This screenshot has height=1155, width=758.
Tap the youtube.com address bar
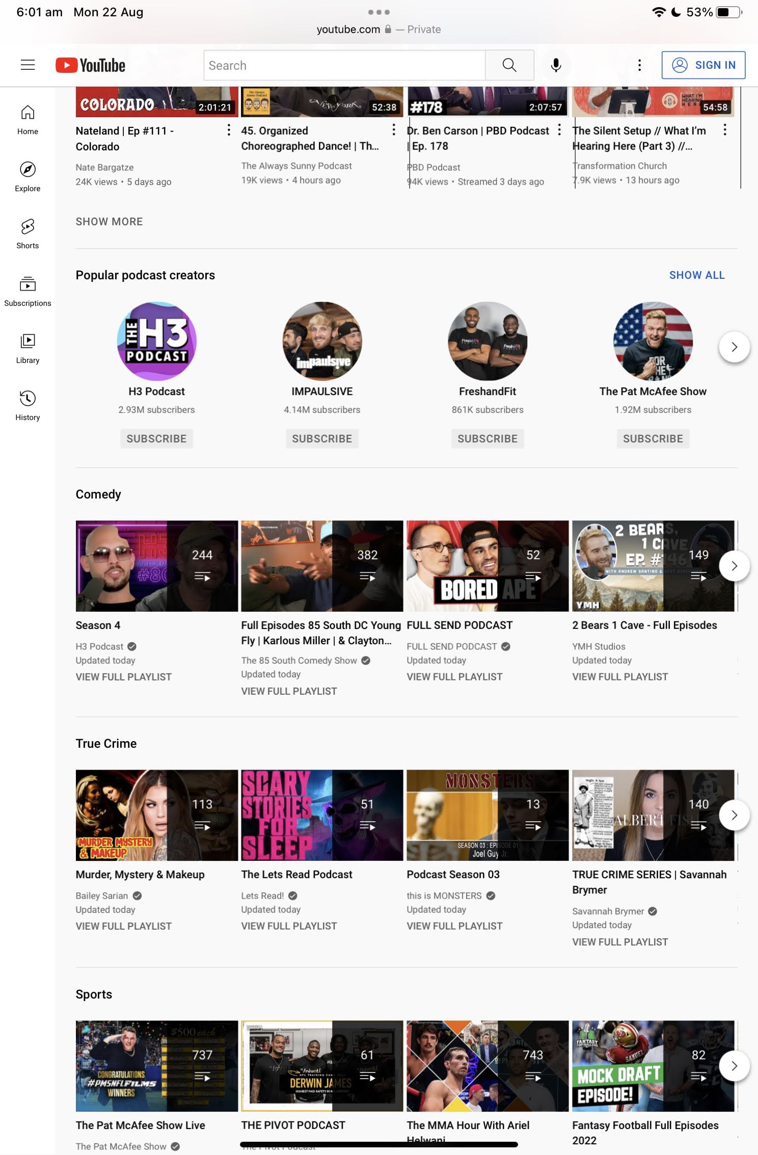point(378,30)
